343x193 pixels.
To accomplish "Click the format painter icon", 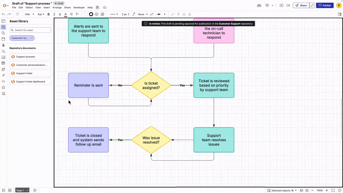I will (18, 14).
